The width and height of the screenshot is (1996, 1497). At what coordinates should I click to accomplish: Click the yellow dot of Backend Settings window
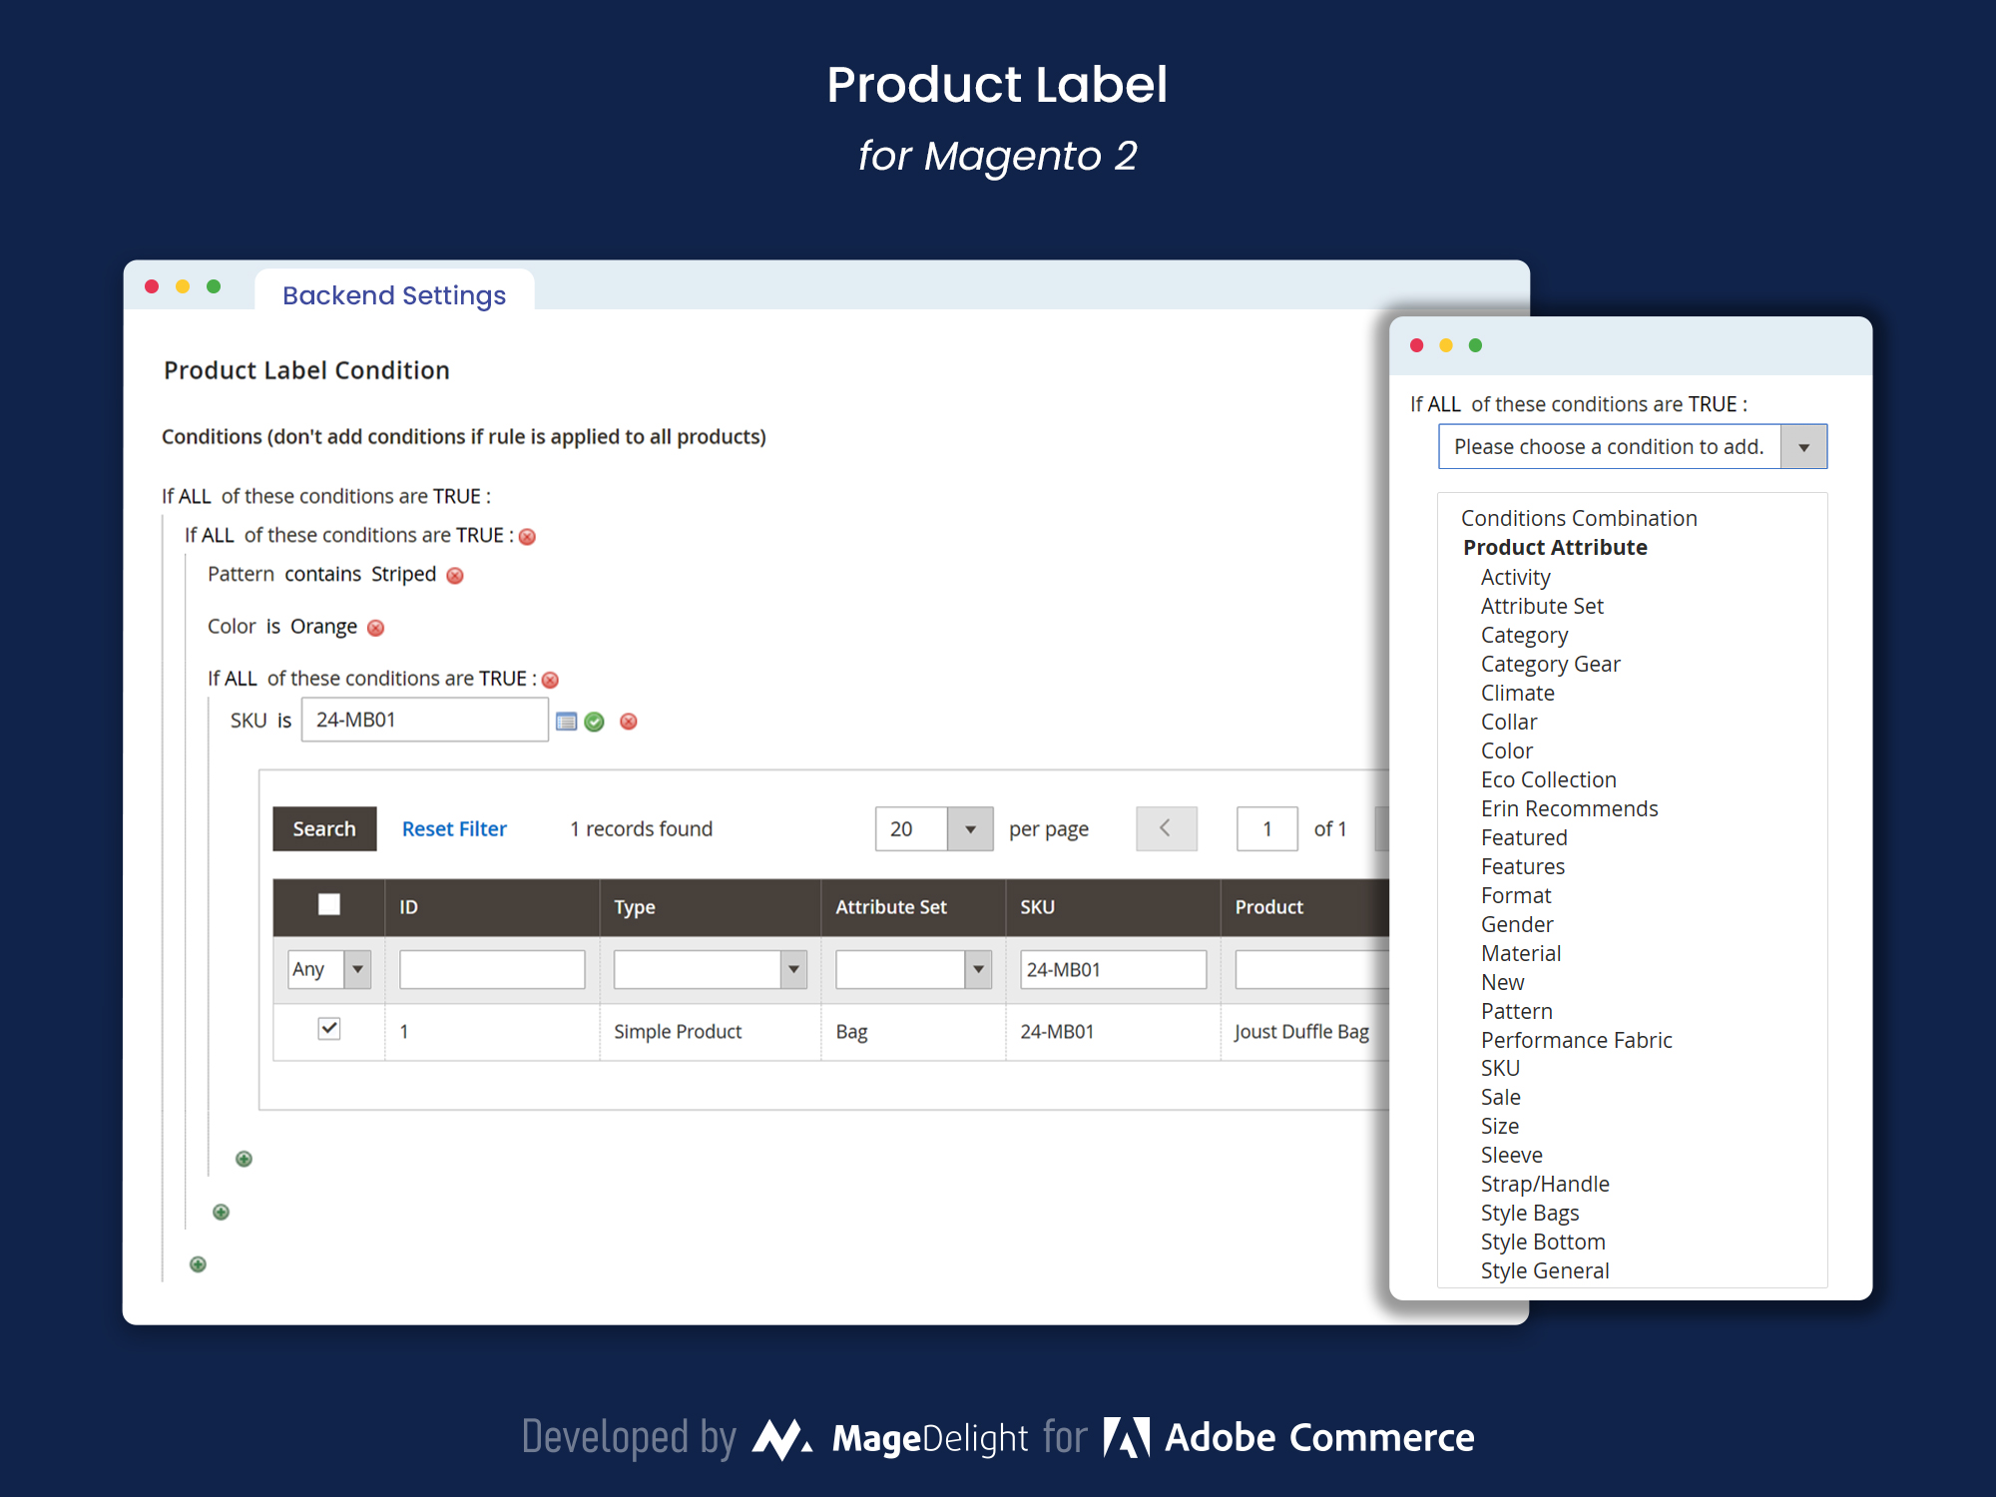183,286
